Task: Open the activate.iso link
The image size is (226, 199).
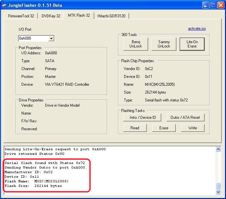Action: 197,28
